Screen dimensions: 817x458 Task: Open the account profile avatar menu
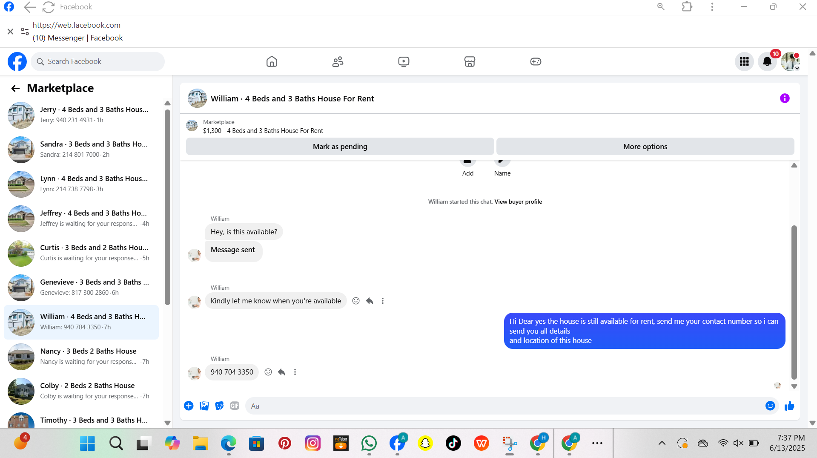pyautogui.click(x=790, y=62)
